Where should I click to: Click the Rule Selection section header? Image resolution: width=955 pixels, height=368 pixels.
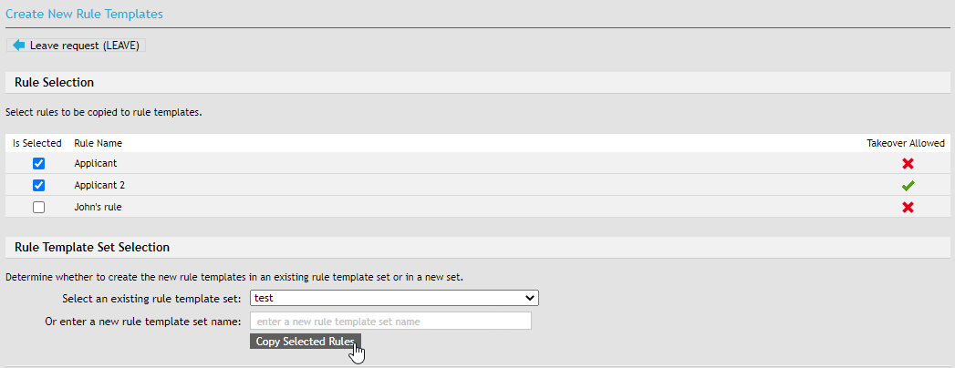(x=54, y=83)
